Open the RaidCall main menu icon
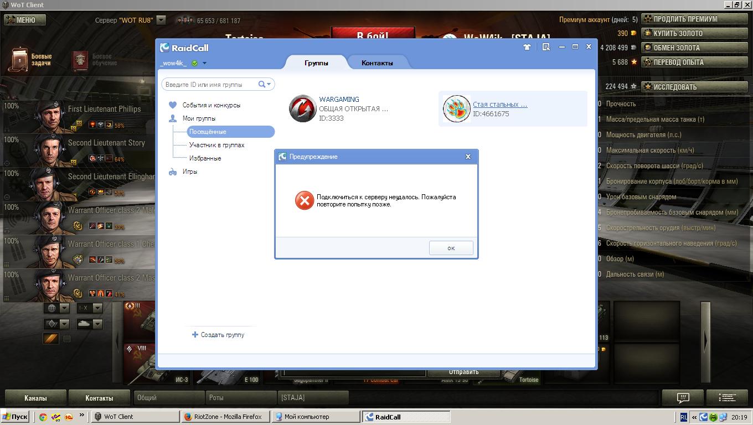Viewport: 753px width, 425px height. (x=546, y=47)
